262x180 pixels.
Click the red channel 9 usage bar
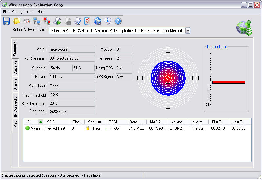pyautogui.click(x=229, y=82)
